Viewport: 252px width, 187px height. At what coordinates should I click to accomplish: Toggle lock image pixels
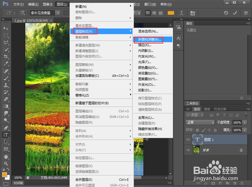click(x=203, y=130)
